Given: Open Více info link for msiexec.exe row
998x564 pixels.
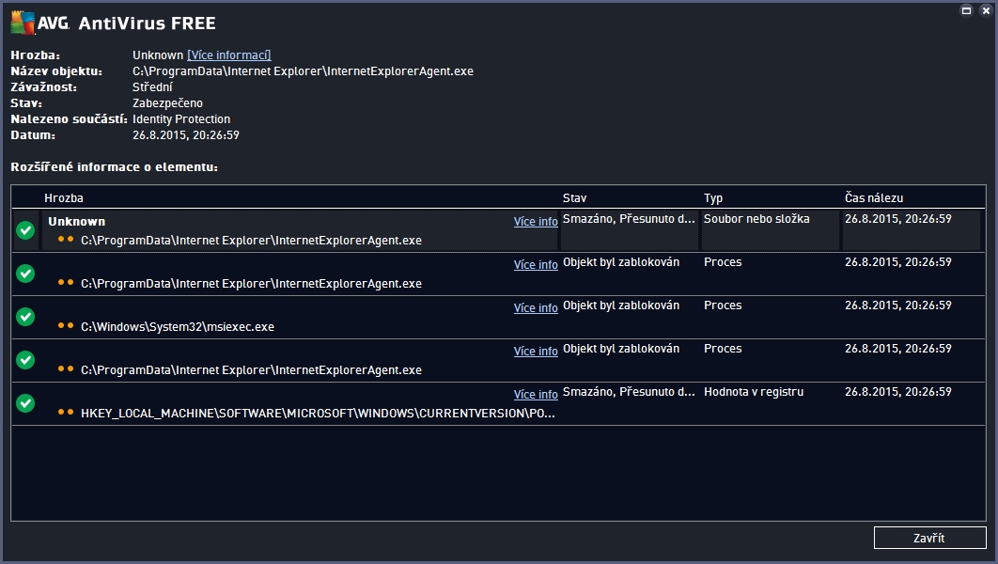Looking at the screenshot, I should click(536, 308).
